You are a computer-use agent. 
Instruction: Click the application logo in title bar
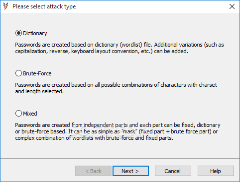pyautogui.click(x=6, y=6)
